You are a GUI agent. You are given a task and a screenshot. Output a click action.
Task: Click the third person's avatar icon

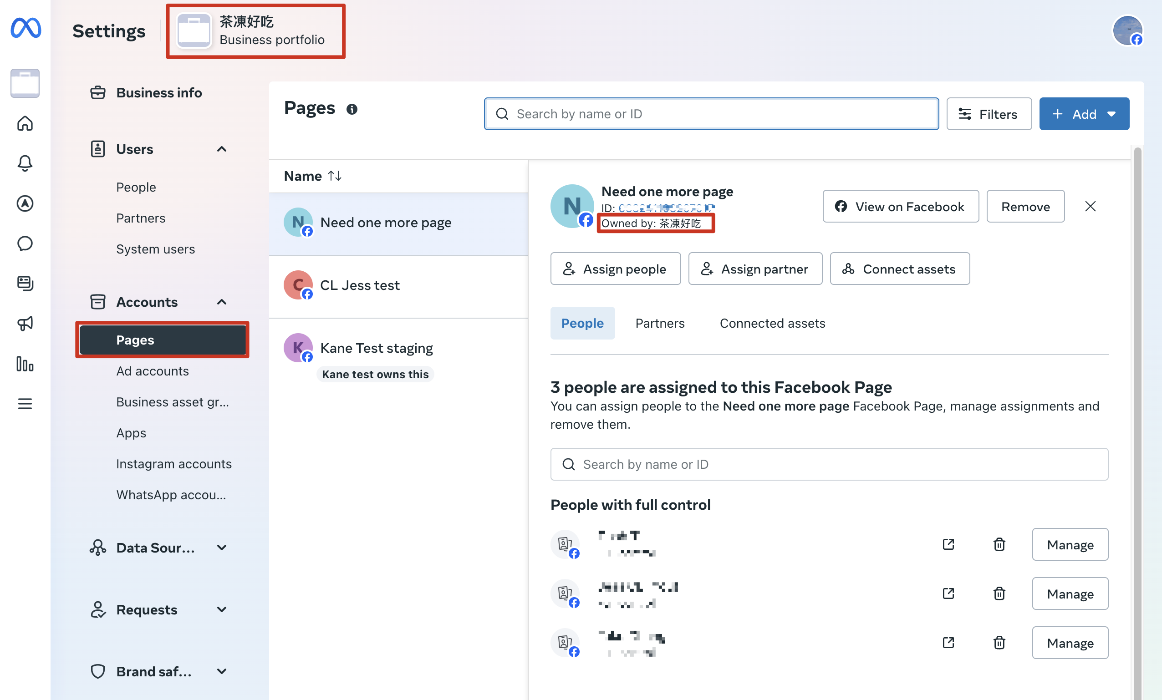[x=565, y=642]
